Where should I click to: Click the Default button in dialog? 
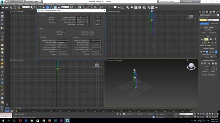(x=98, y=24)
